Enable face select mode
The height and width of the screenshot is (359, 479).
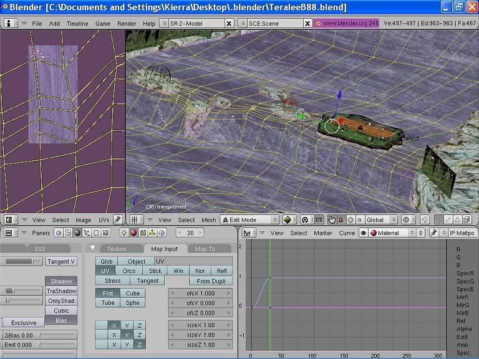(x=457, y=219)
